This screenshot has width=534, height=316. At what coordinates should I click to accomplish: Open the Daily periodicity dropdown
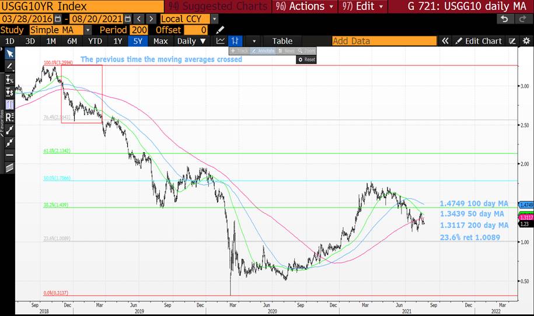click(x=192, y=41)
